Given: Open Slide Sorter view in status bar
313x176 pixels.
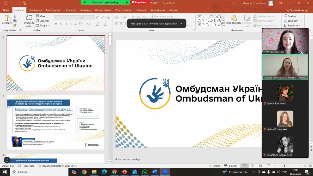Looking at the screenshot, I should [x=252, y=166].
